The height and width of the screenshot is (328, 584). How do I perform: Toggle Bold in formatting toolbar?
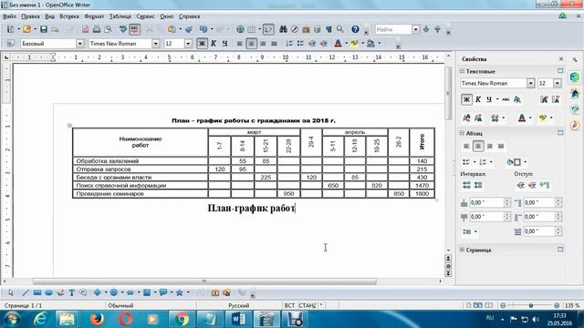pos(202,44)
